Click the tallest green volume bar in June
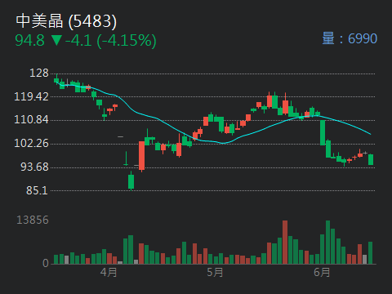This screenshot has height=294, width=392. point(327,243)
